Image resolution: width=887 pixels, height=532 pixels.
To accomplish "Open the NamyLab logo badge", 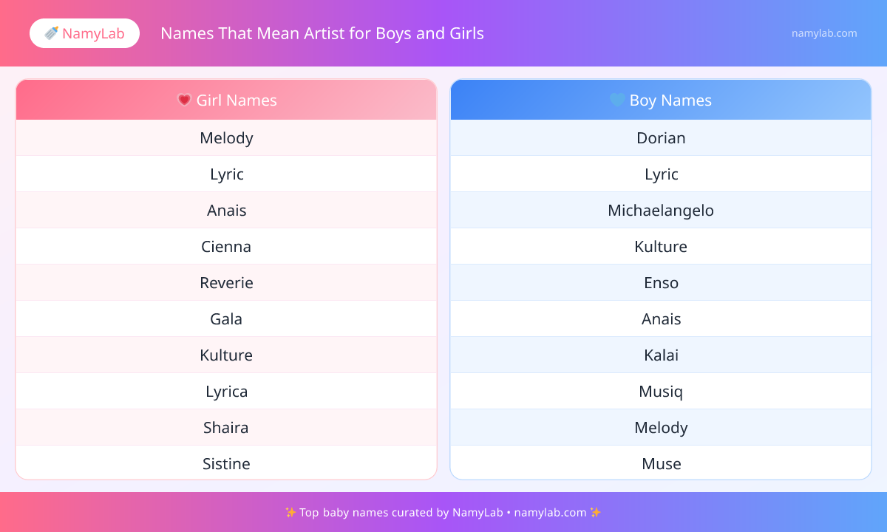I will click(x=84, y=33).
